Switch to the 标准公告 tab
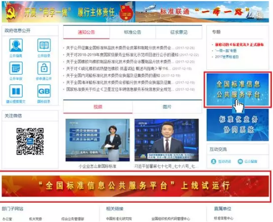 tap(132, 32)
